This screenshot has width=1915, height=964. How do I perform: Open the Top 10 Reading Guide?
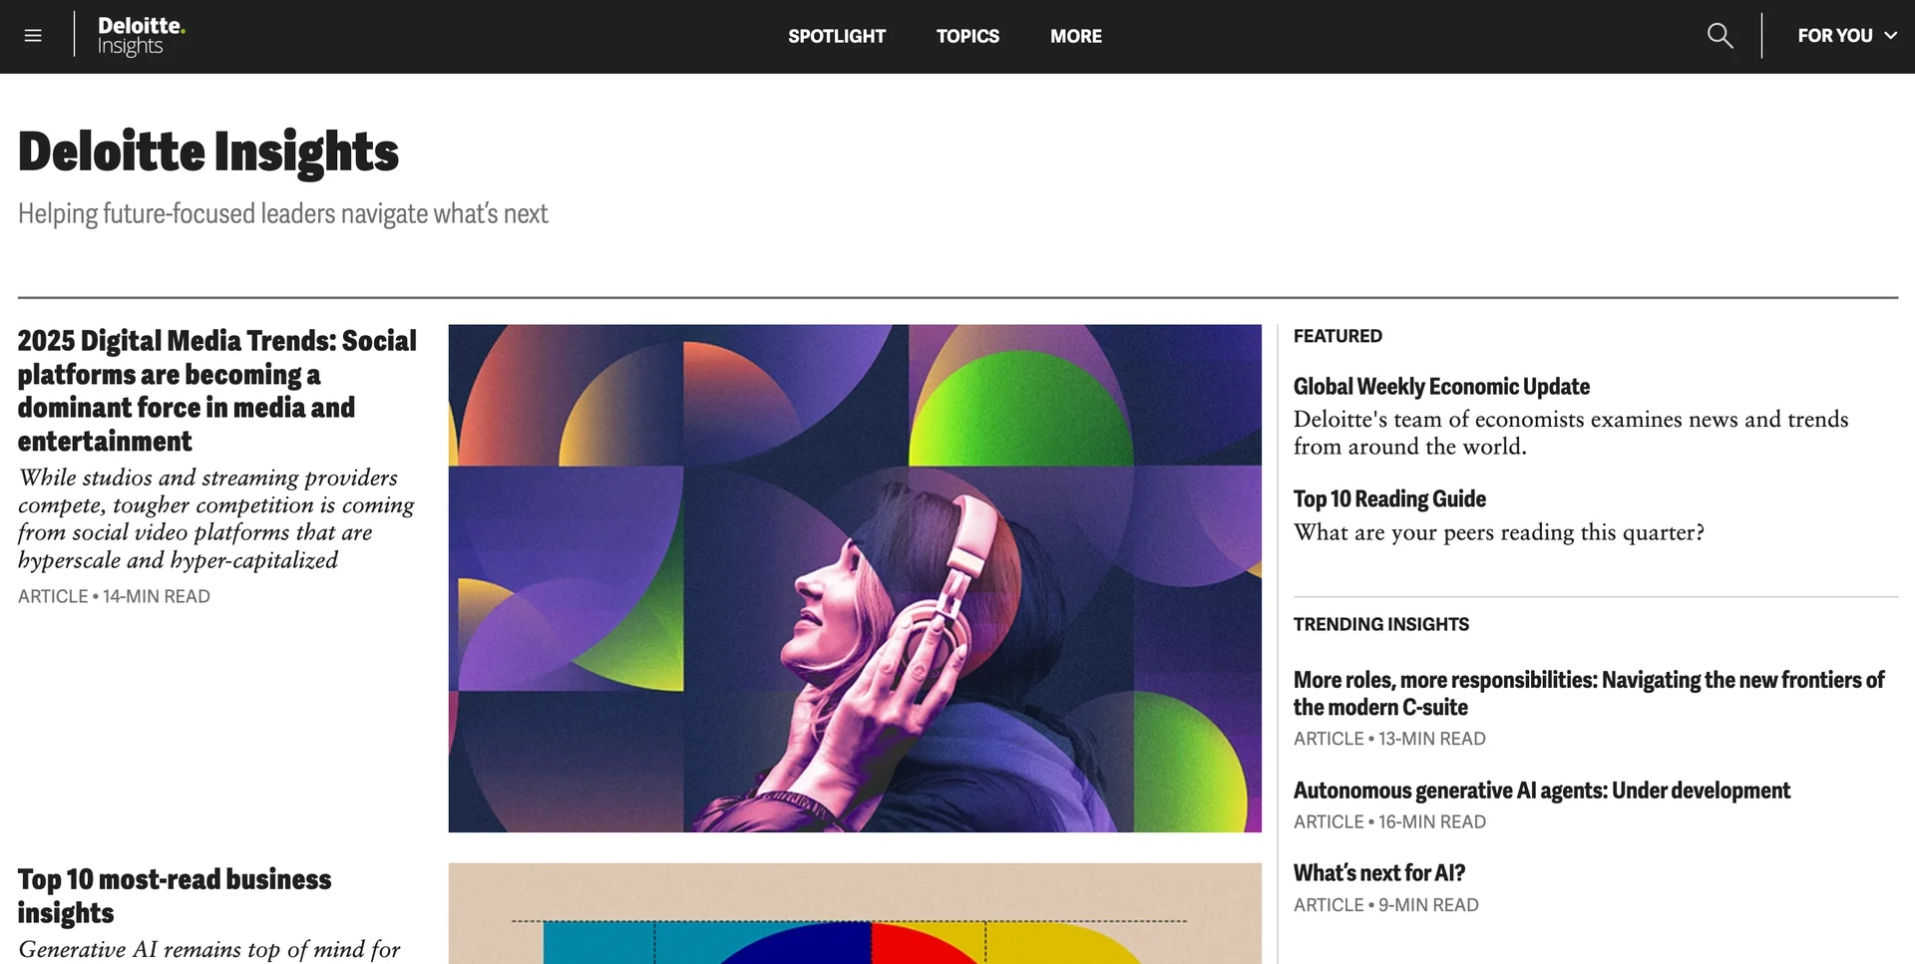click(x=1389, y=498)
